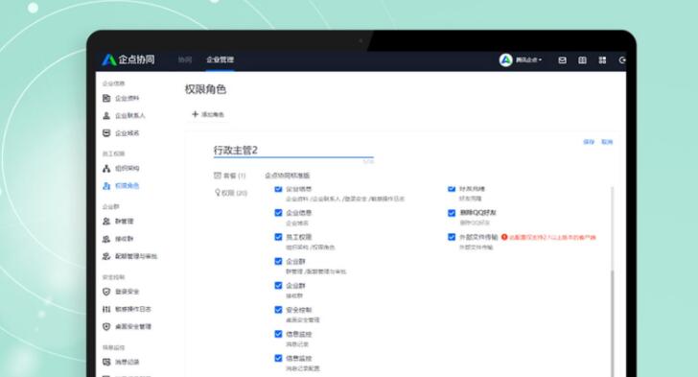Uncheck the 员工权限 permission checkbox

pyautogui.click(x=278, y=237)
